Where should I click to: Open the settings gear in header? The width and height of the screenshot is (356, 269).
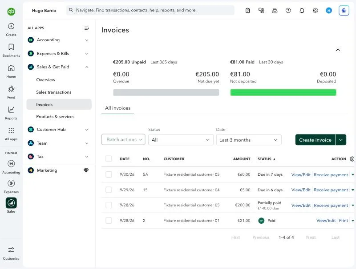pos(315,10)
